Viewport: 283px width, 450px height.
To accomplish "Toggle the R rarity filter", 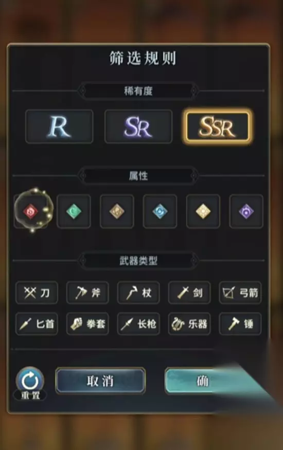I will [x=59, y=127].
